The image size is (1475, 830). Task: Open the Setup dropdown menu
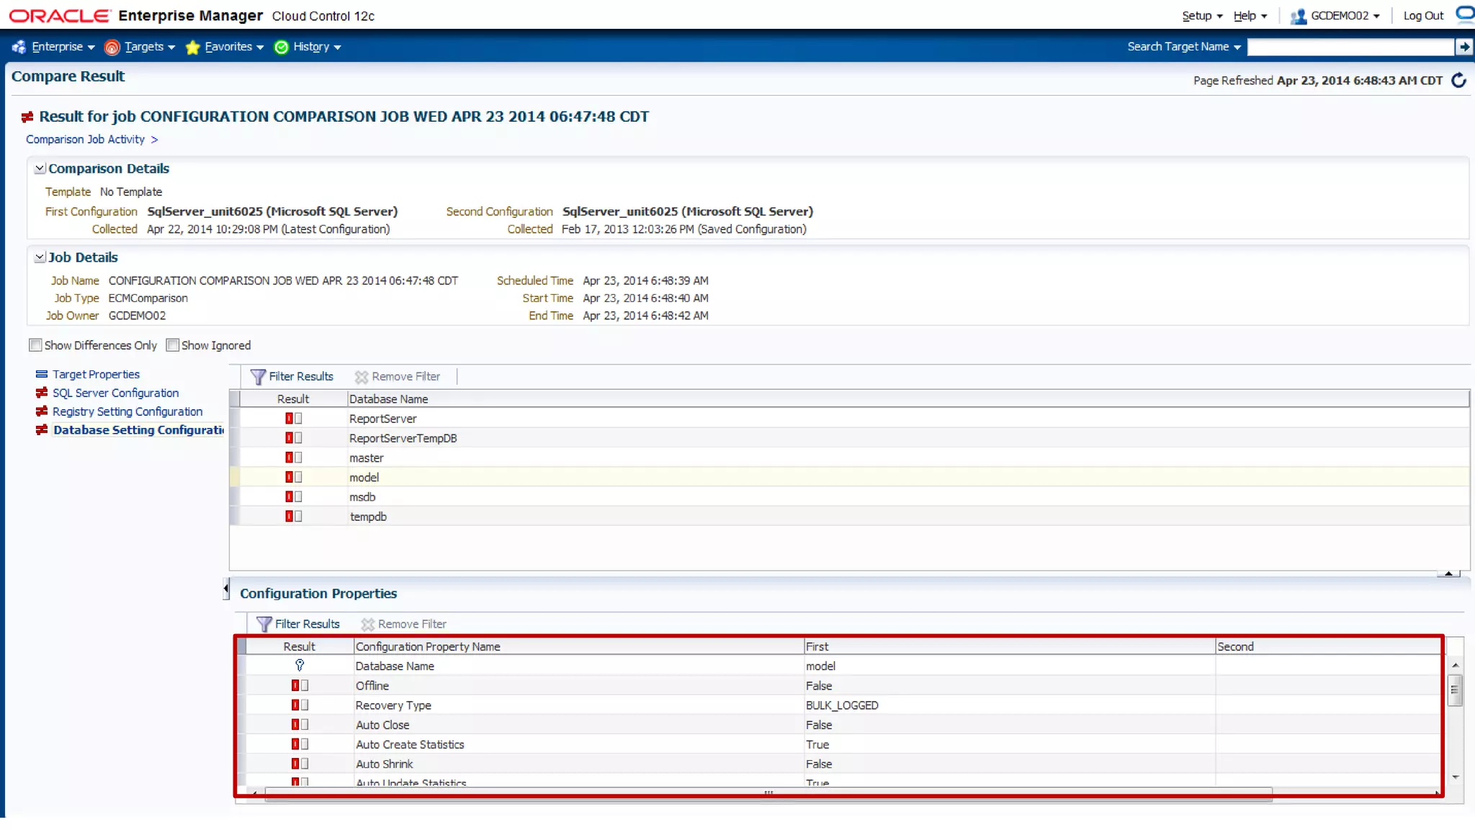point(1202,16)
